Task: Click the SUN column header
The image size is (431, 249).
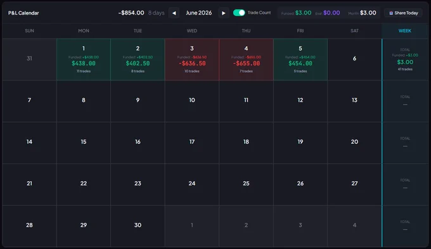Action: pos(29,31)
